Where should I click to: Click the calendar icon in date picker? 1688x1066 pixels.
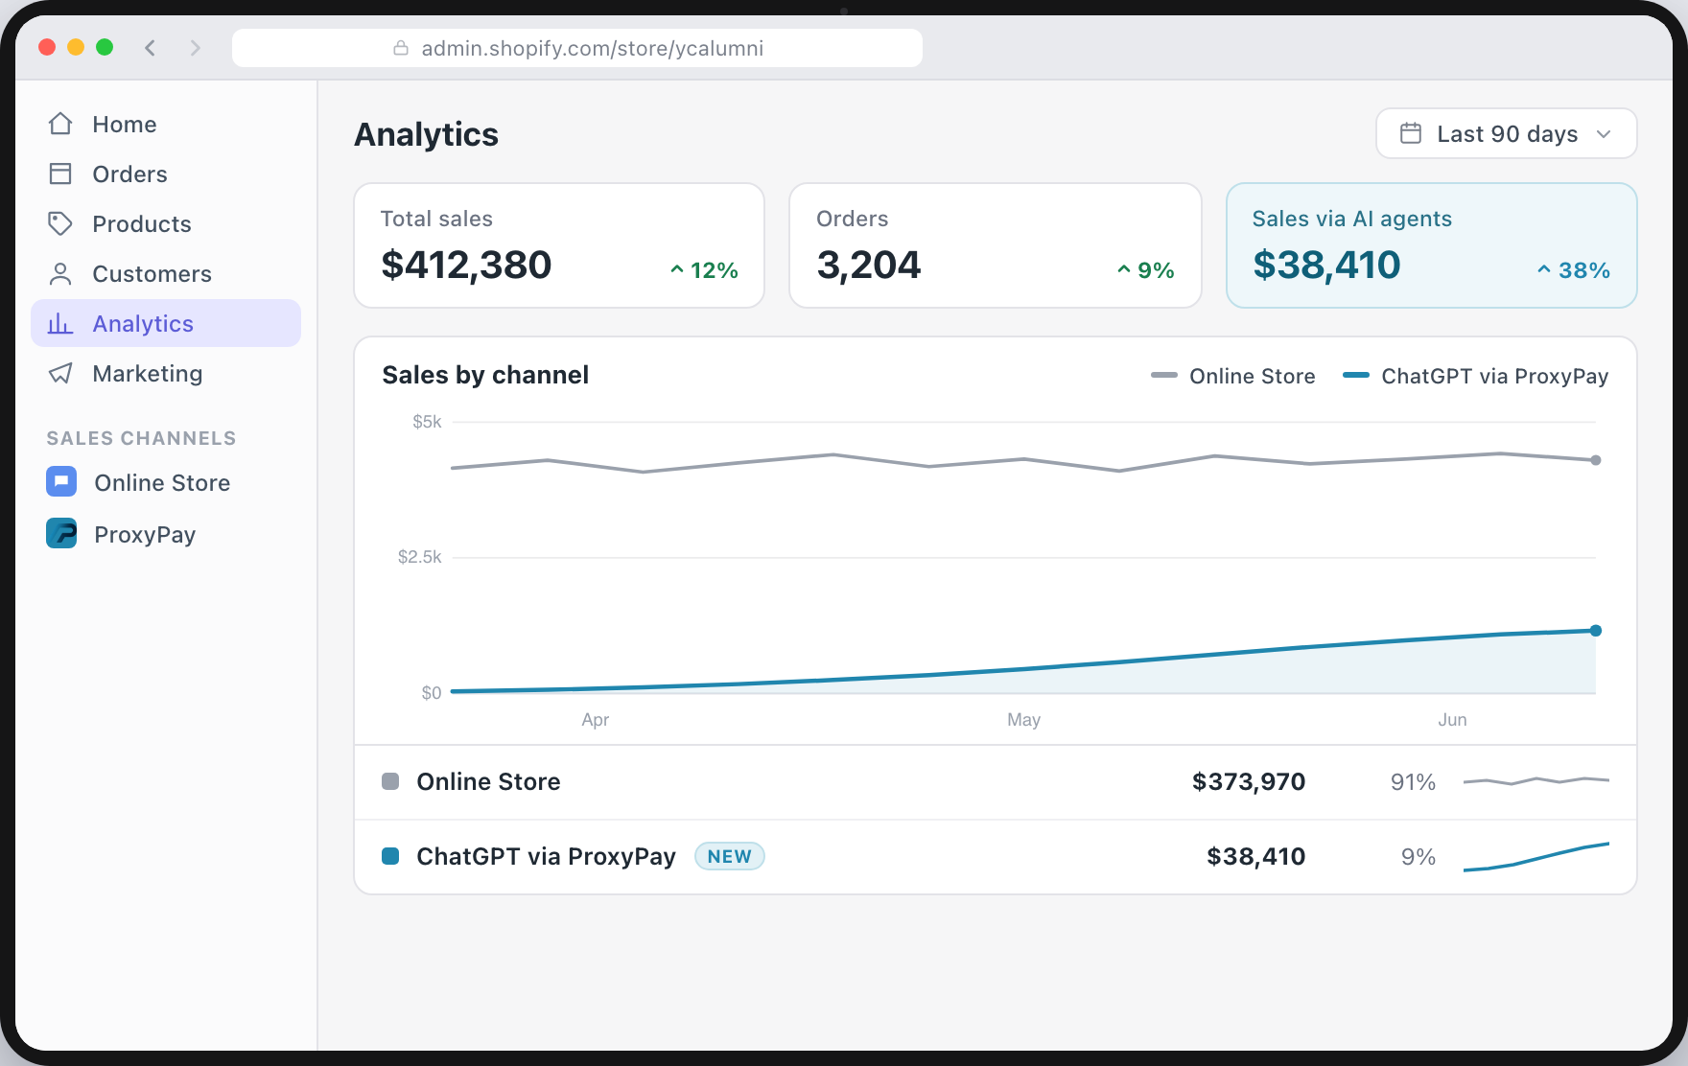(1411, 133)
